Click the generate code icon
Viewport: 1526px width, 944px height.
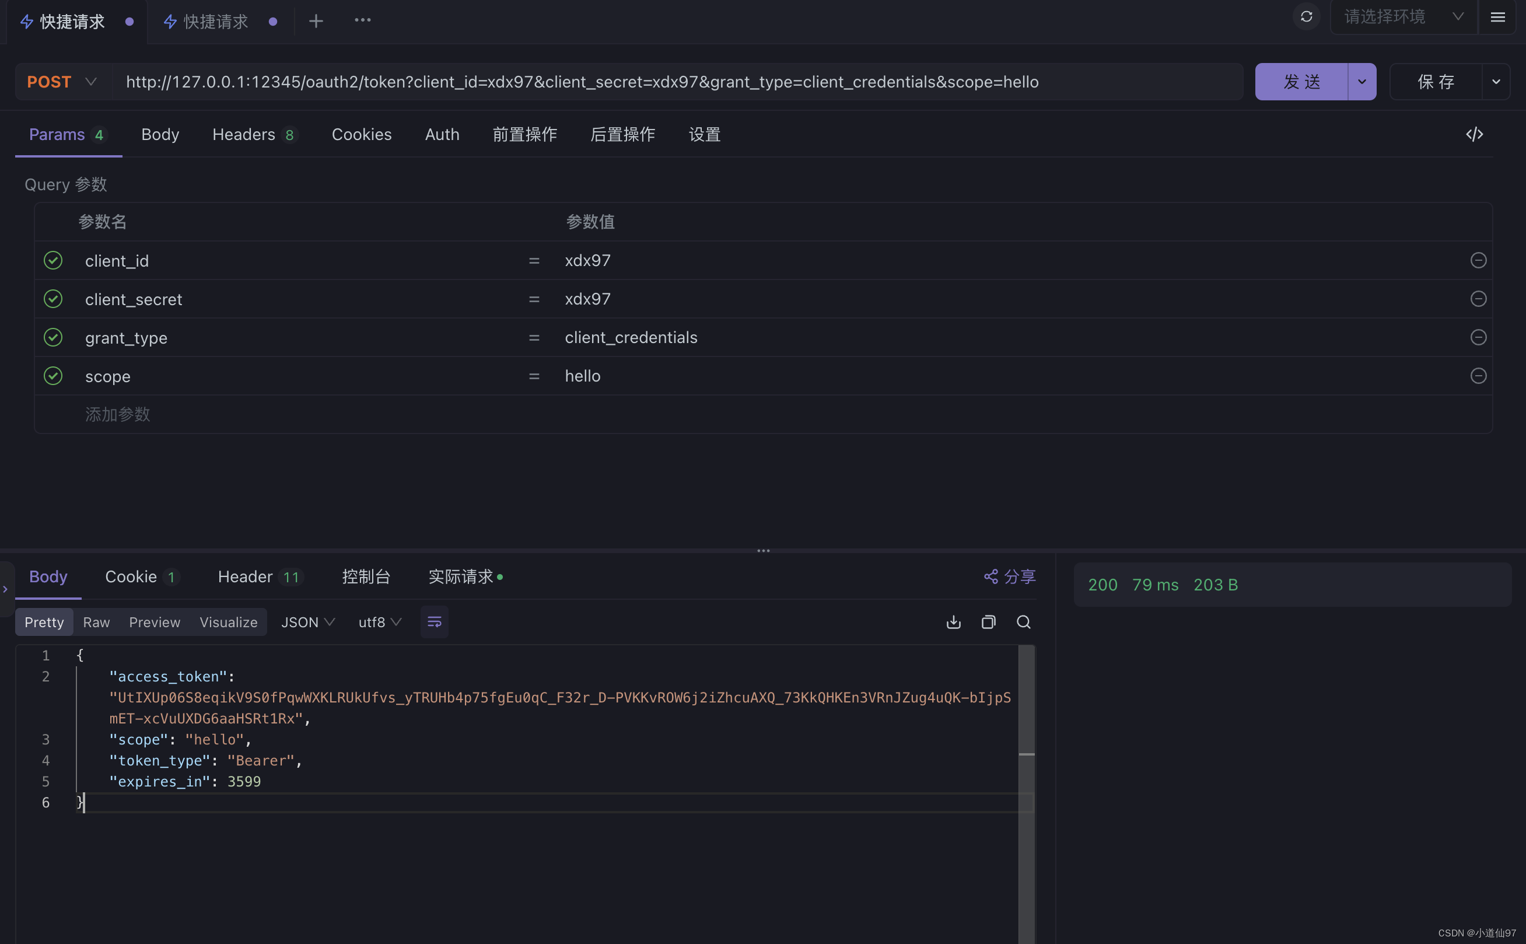1473,134
